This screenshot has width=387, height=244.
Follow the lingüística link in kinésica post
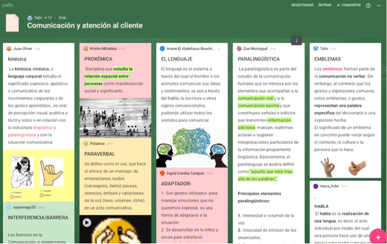pos(43,127)
